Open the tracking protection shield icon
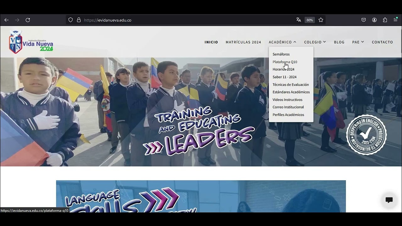Screen dimensions: 402x226 71,20
